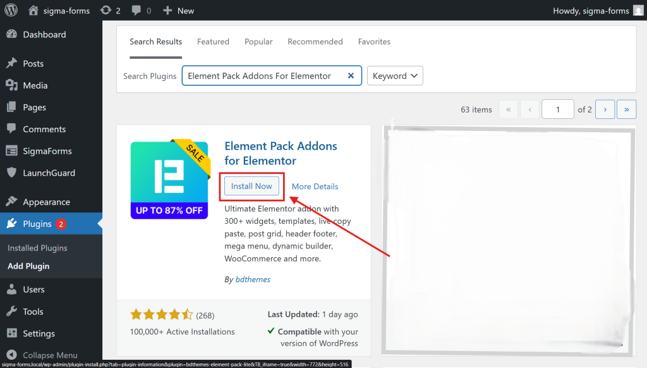647x368 pixels.
Task: Go to next page of results
Action: pos(605,109)
